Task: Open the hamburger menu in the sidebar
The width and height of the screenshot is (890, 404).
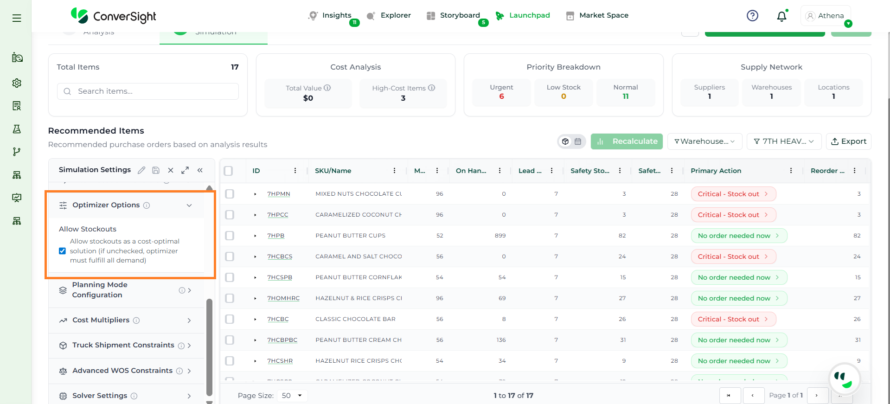Action: 17,18
